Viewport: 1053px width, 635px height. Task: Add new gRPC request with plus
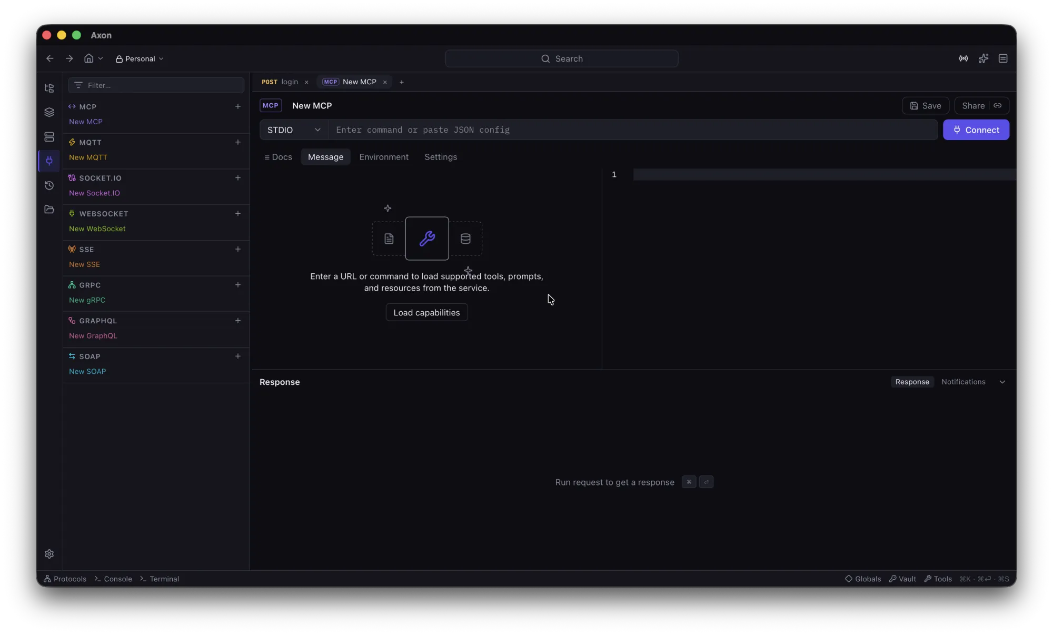[x=237, y=285]
